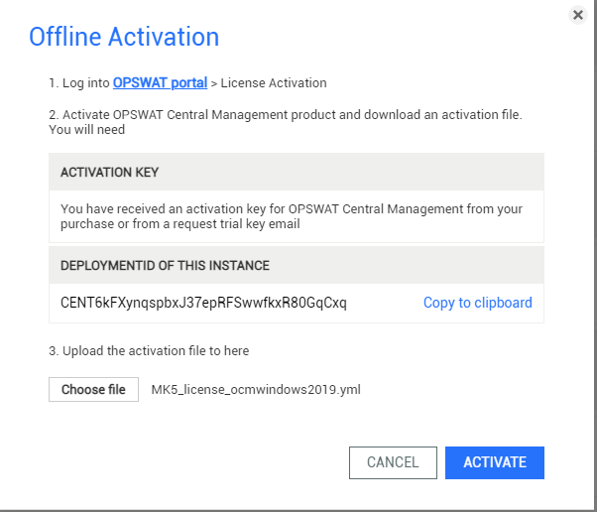Screen dimensions: 597x512
Task: Cancel the offline activation
Action: [393, 462]
